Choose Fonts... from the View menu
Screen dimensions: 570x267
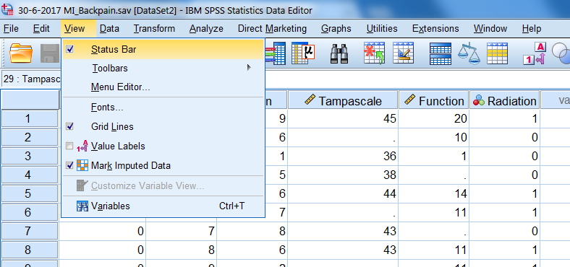click(x=163, y=108)
